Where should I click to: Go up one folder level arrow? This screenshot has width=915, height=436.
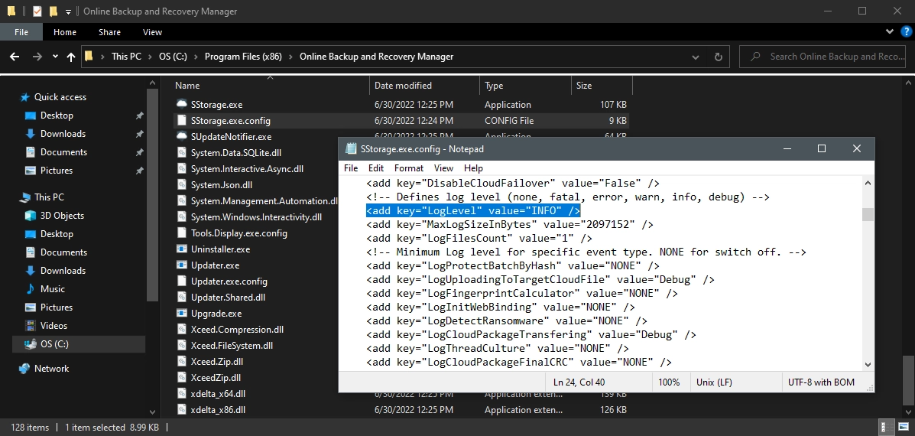[71, 57]
